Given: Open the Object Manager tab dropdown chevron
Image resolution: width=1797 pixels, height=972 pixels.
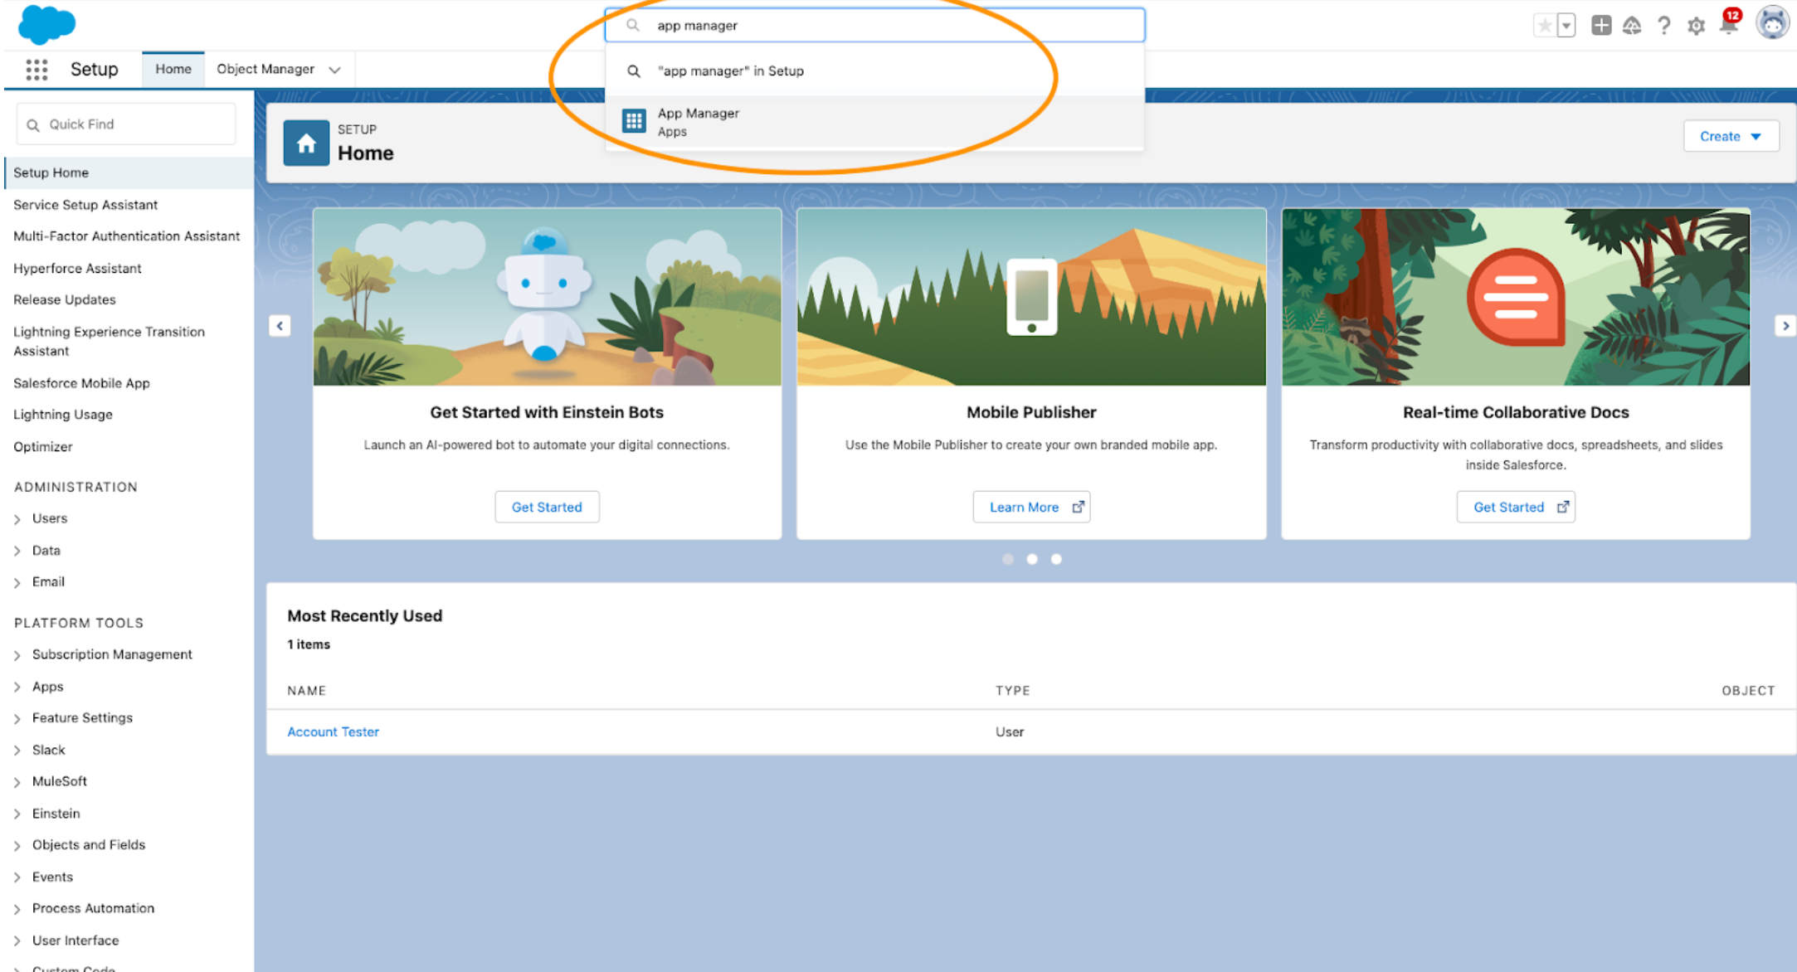Looking at the screenshot, I should click(334, 70).
